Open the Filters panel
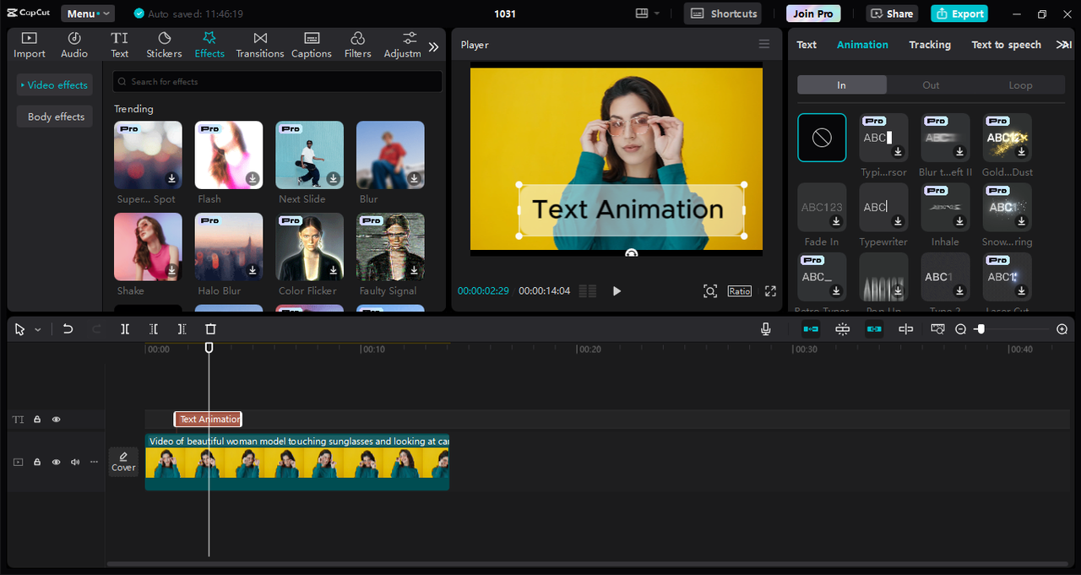The height and width of the screenshot is (575, 1081). click(358, 45)
